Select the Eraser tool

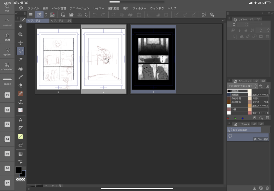(x=21, y=85)
